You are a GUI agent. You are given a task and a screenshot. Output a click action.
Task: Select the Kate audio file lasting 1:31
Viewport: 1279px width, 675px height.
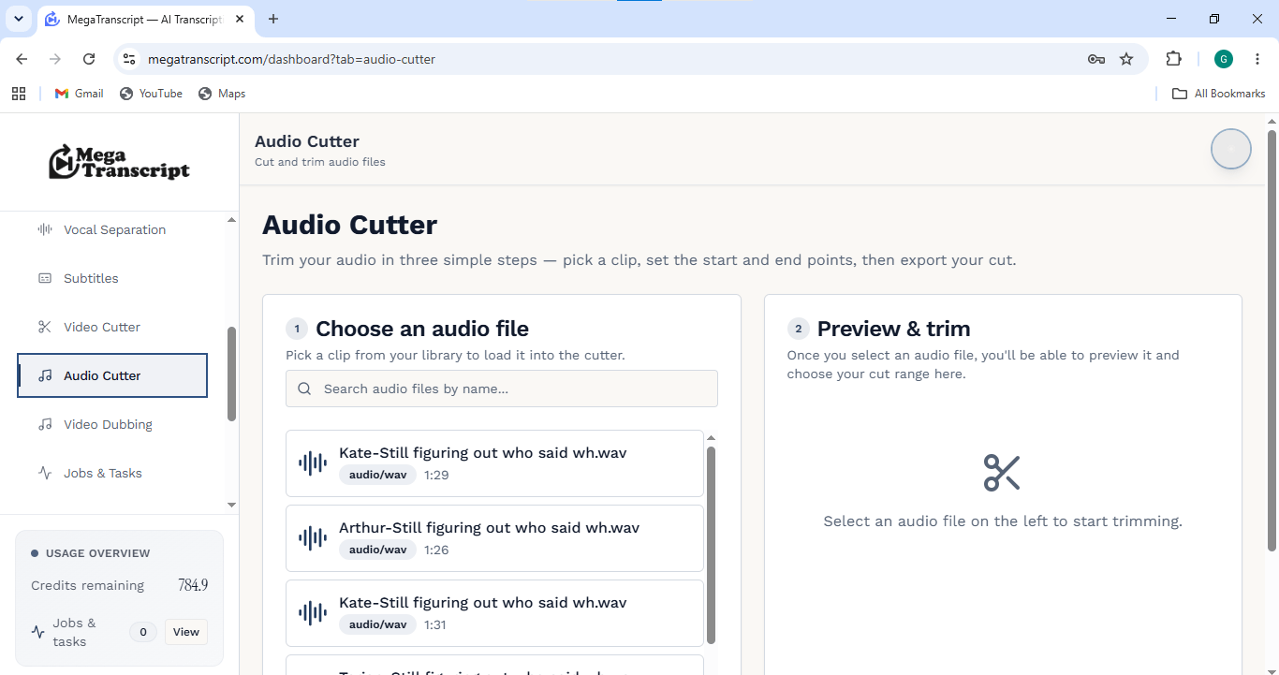(494, 613)
